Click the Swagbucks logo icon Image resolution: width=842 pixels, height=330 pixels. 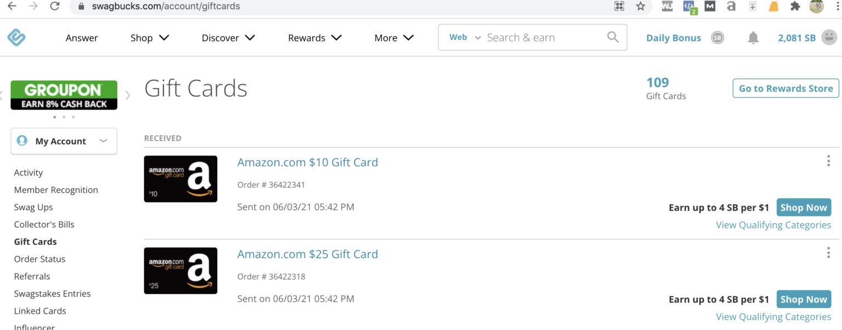coord(16,37)
